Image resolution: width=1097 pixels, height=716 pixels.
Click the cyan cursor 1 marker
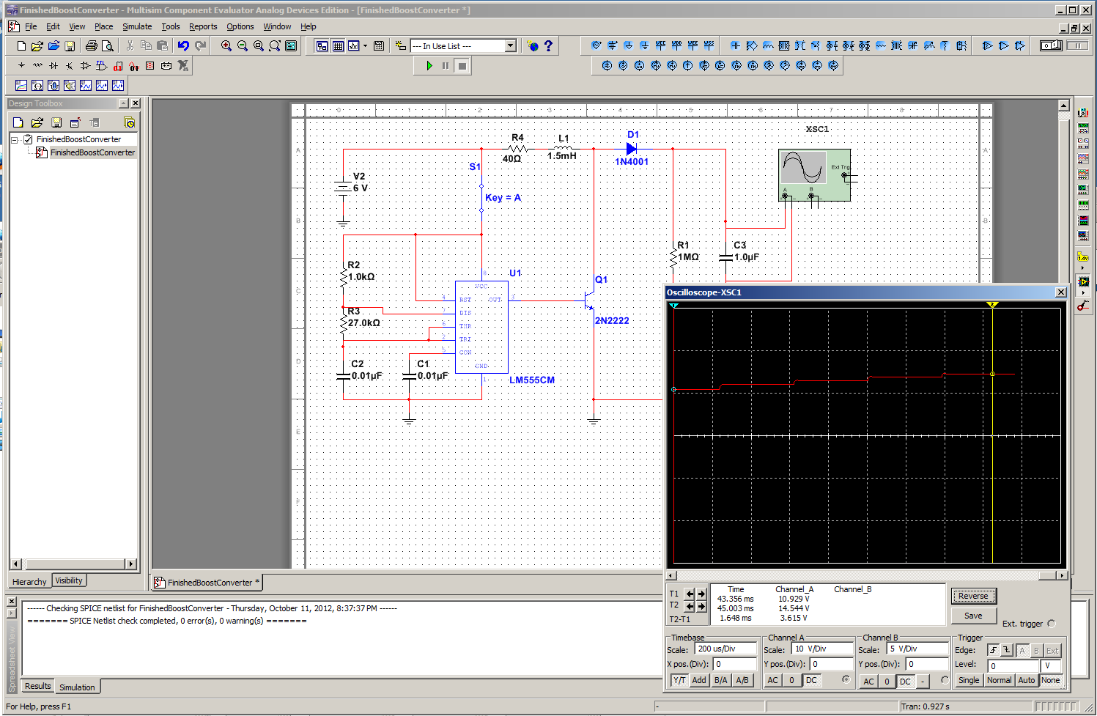[674, 305]
